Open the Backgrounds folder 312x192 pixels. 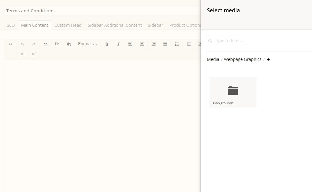[233, 92]
